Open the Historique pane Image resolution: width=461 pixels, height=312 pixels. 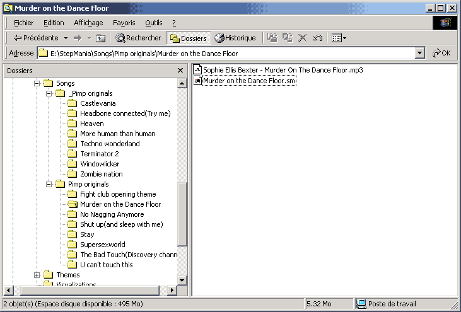pyautogui.click(x=235, y=38)
